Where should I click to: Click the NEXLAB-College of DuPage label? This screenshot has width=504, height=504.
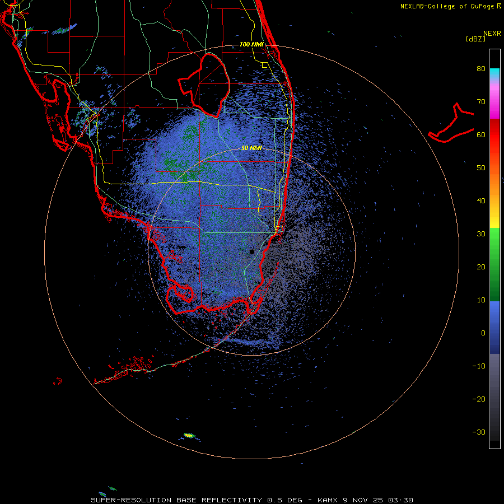pos(447,6)
